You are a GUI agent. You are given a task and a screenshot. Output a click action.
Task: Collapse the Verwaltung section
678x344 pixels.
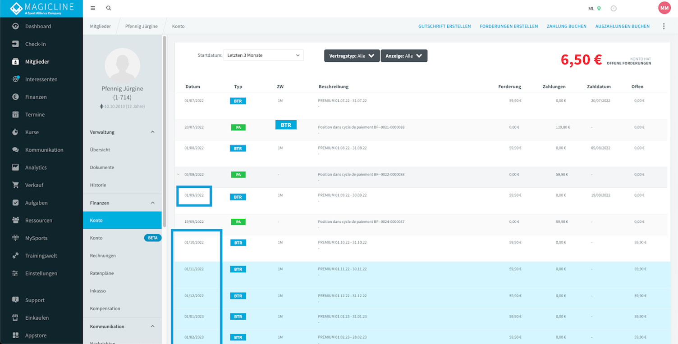(x=152, y=132)
